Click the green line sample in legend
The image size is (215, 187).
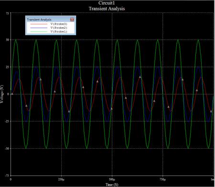coord(39,32)
